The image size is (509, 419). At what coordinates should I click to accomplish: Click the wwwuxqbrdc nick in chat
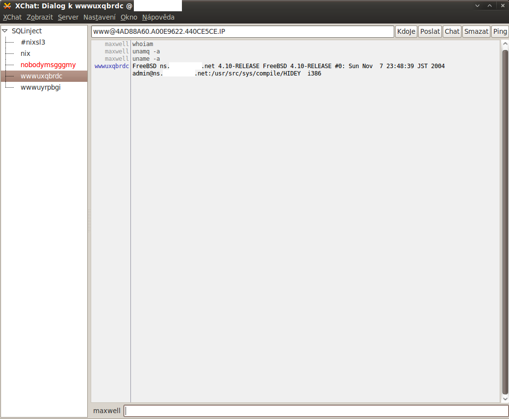pos(112,66)
